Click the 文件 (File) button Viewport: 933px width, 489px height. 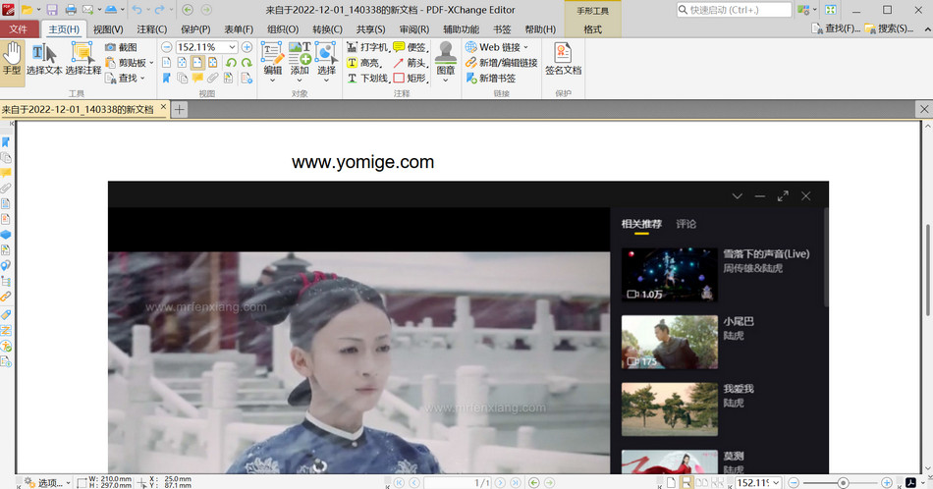(x=19, y=29)
